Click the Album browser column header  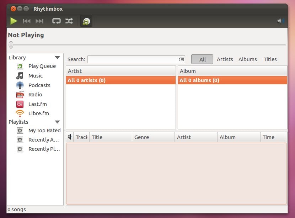(x=232, y=71)
